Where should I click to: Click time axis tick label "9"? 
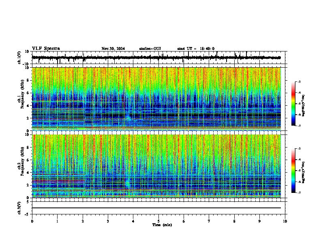(259, 221)
